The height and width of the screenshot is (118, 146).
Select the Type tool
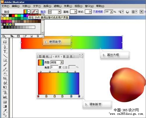click(x=5, y=51)
